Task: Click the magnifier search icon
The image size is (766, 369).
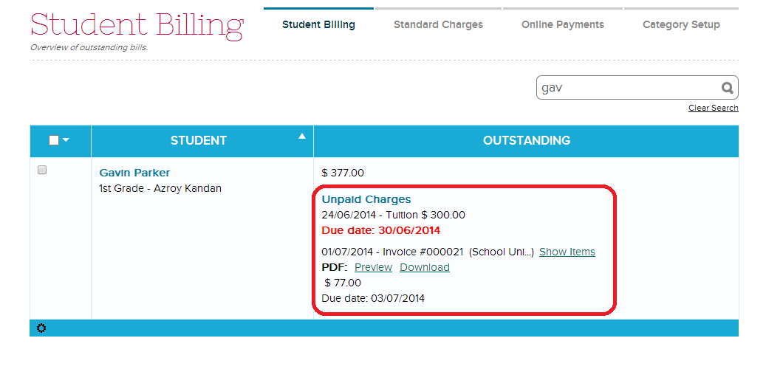Action: click(x=727, y=88)
